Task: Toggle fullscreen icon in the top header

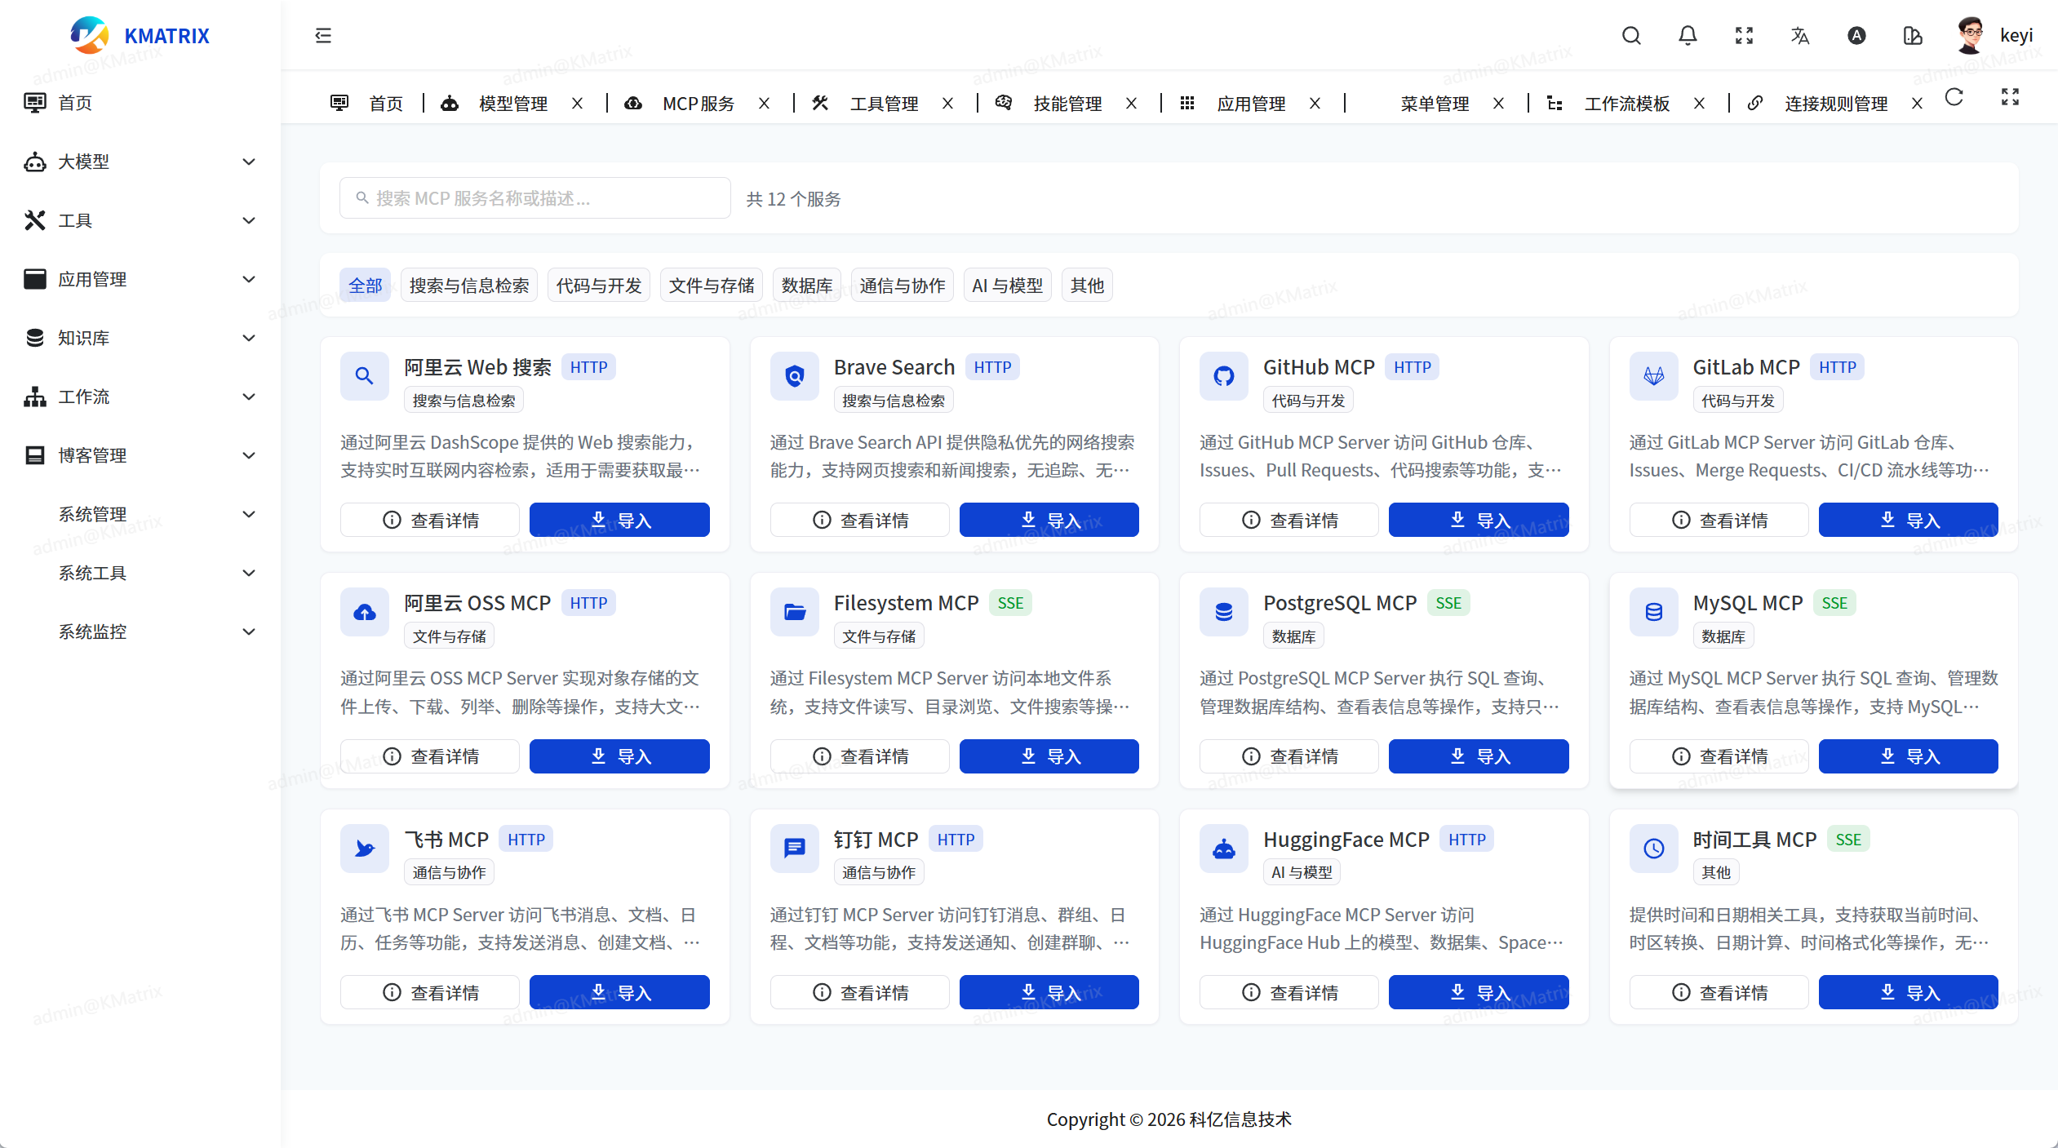Action: tap(1744, 35)
